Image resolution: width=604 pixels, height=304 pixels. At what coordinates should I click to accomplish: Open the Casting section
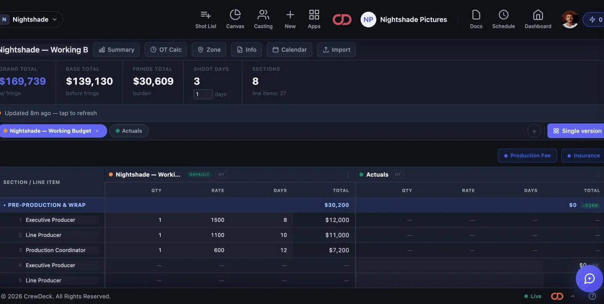[x=263, y=19]
